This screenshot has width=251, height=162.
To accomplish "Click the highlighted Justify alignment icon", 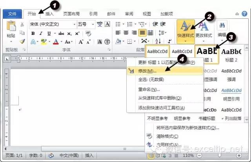I will (x=142, y=33).
